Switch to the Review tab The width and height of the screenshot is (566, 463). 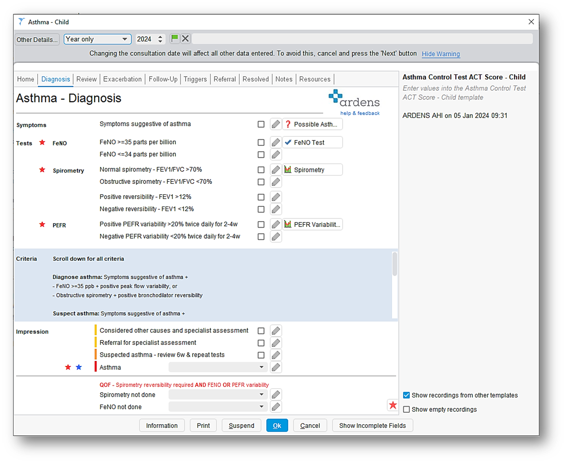click(86, 79)
